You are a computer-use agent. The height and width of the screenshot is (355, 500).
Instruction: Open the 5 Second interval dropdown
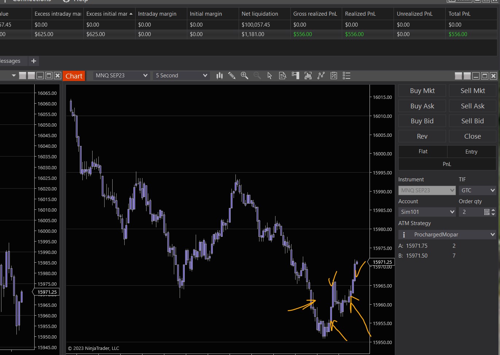(181, 76)
